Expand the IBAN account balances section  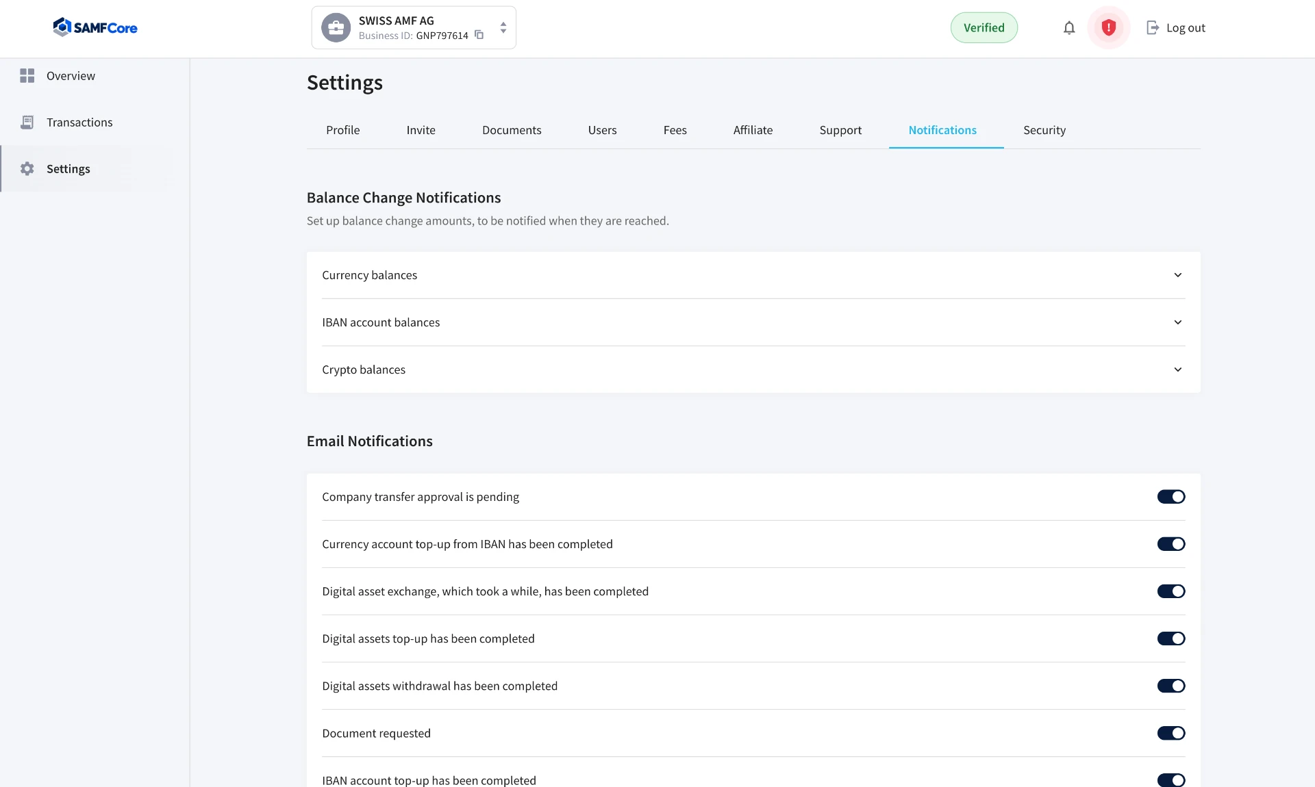753,322
